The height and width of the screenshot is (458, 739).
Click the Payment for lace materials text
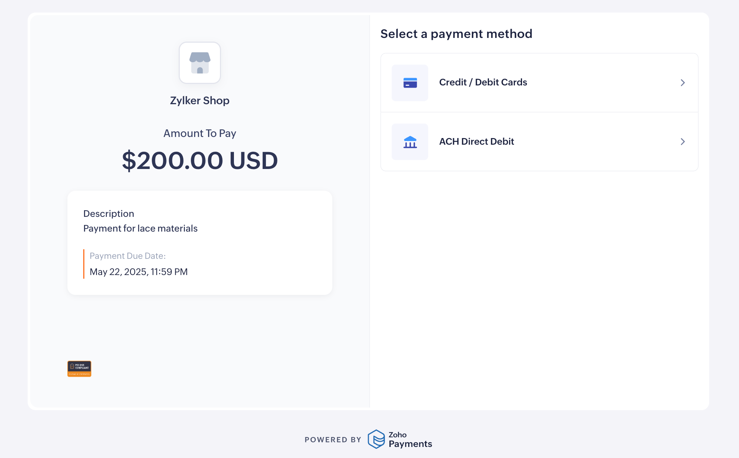[x=140, y=229]
